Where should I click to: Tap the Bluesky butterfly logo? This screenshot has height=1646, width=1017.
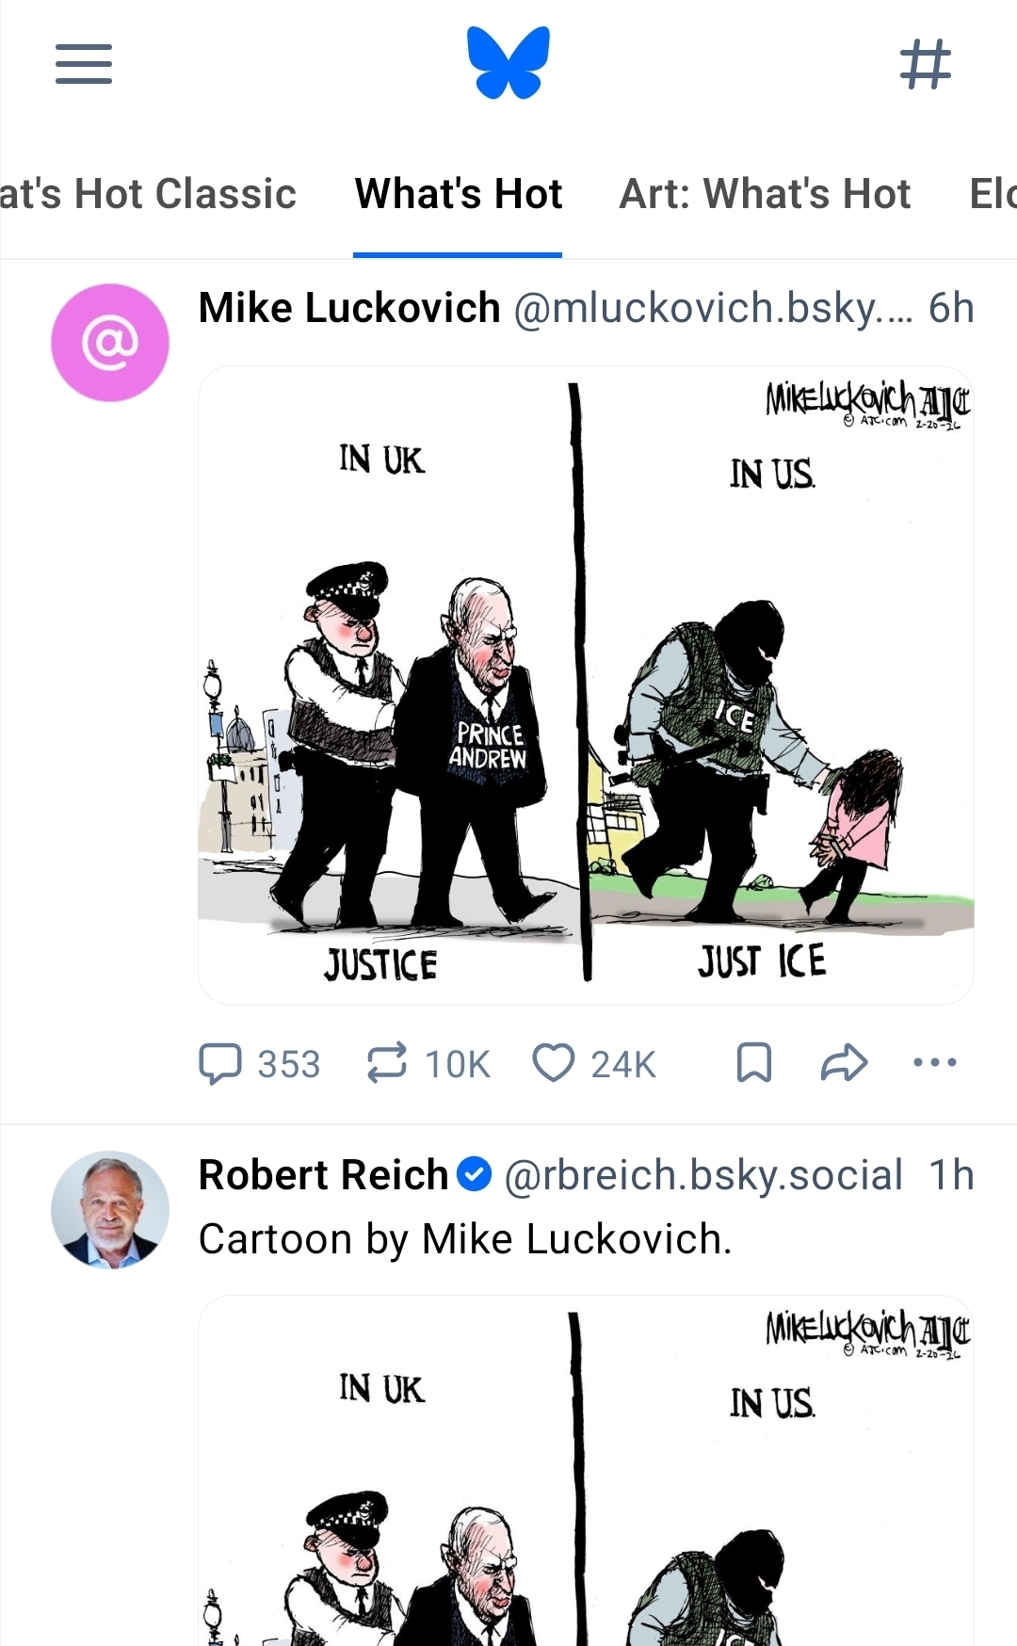click(x=508, y=63)
